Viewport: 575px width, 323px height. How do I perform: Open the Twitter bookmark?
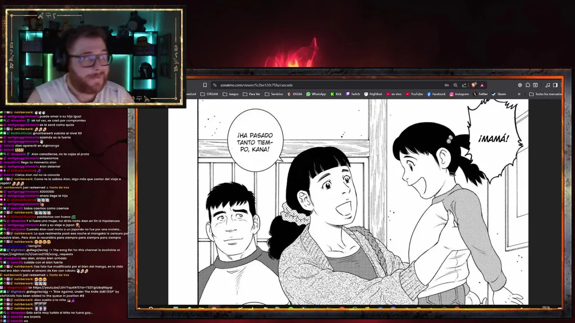480,94
